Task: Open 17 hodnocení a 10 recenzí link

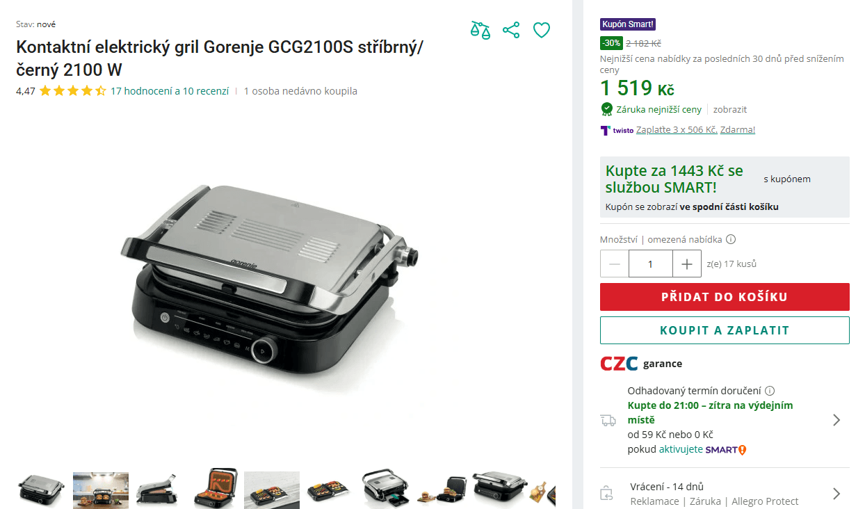Action: [170, 90]
